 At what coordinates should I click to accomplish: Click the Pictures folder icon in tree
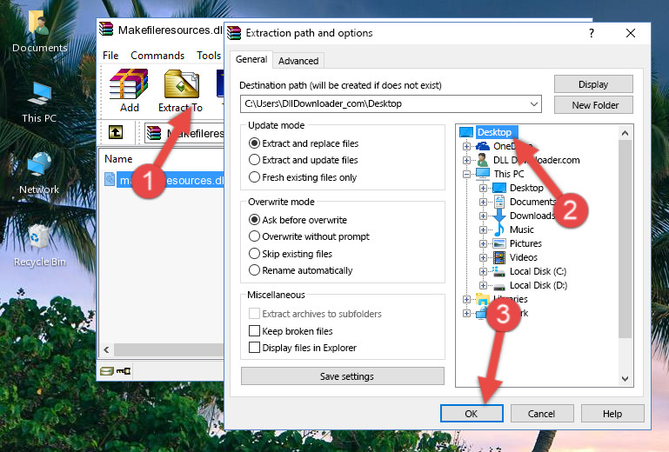pos(499,244)
